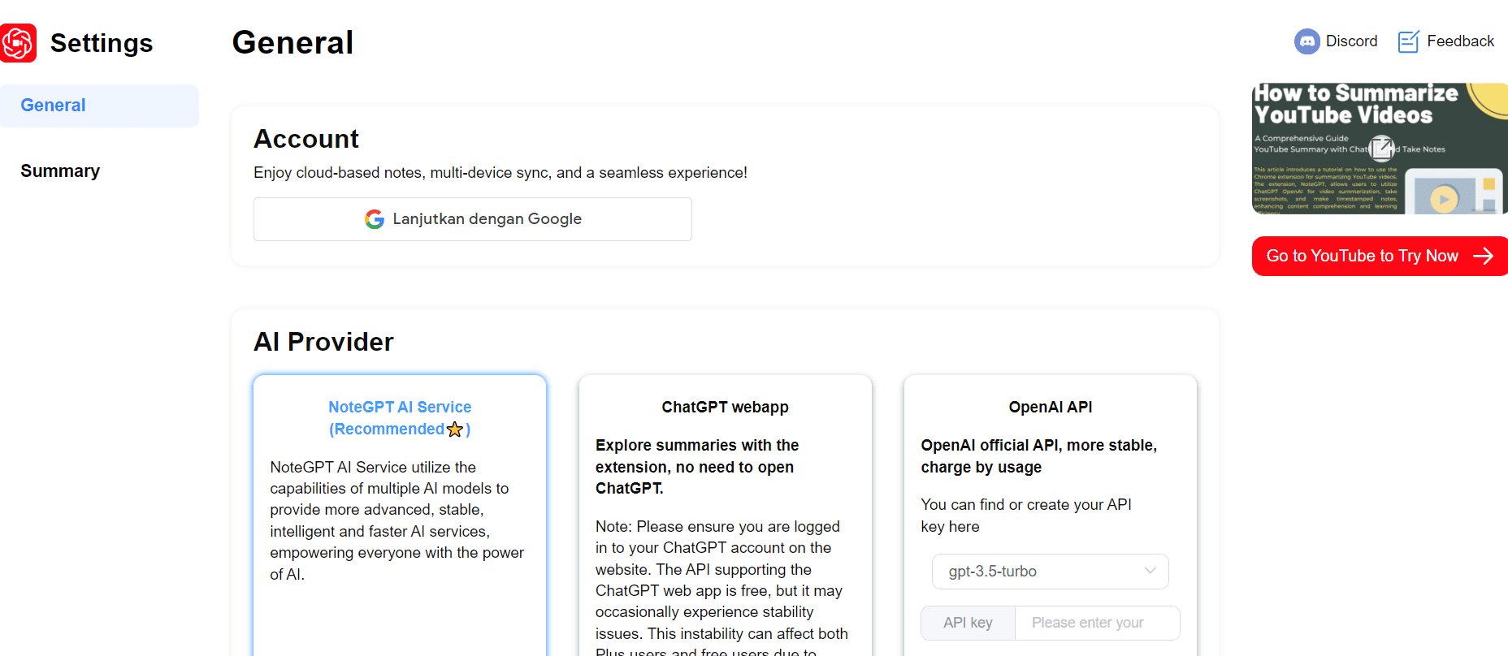Viewport: 1508px width, 656px height.
Task: Open the Feedback text link
Action: 1460,41
